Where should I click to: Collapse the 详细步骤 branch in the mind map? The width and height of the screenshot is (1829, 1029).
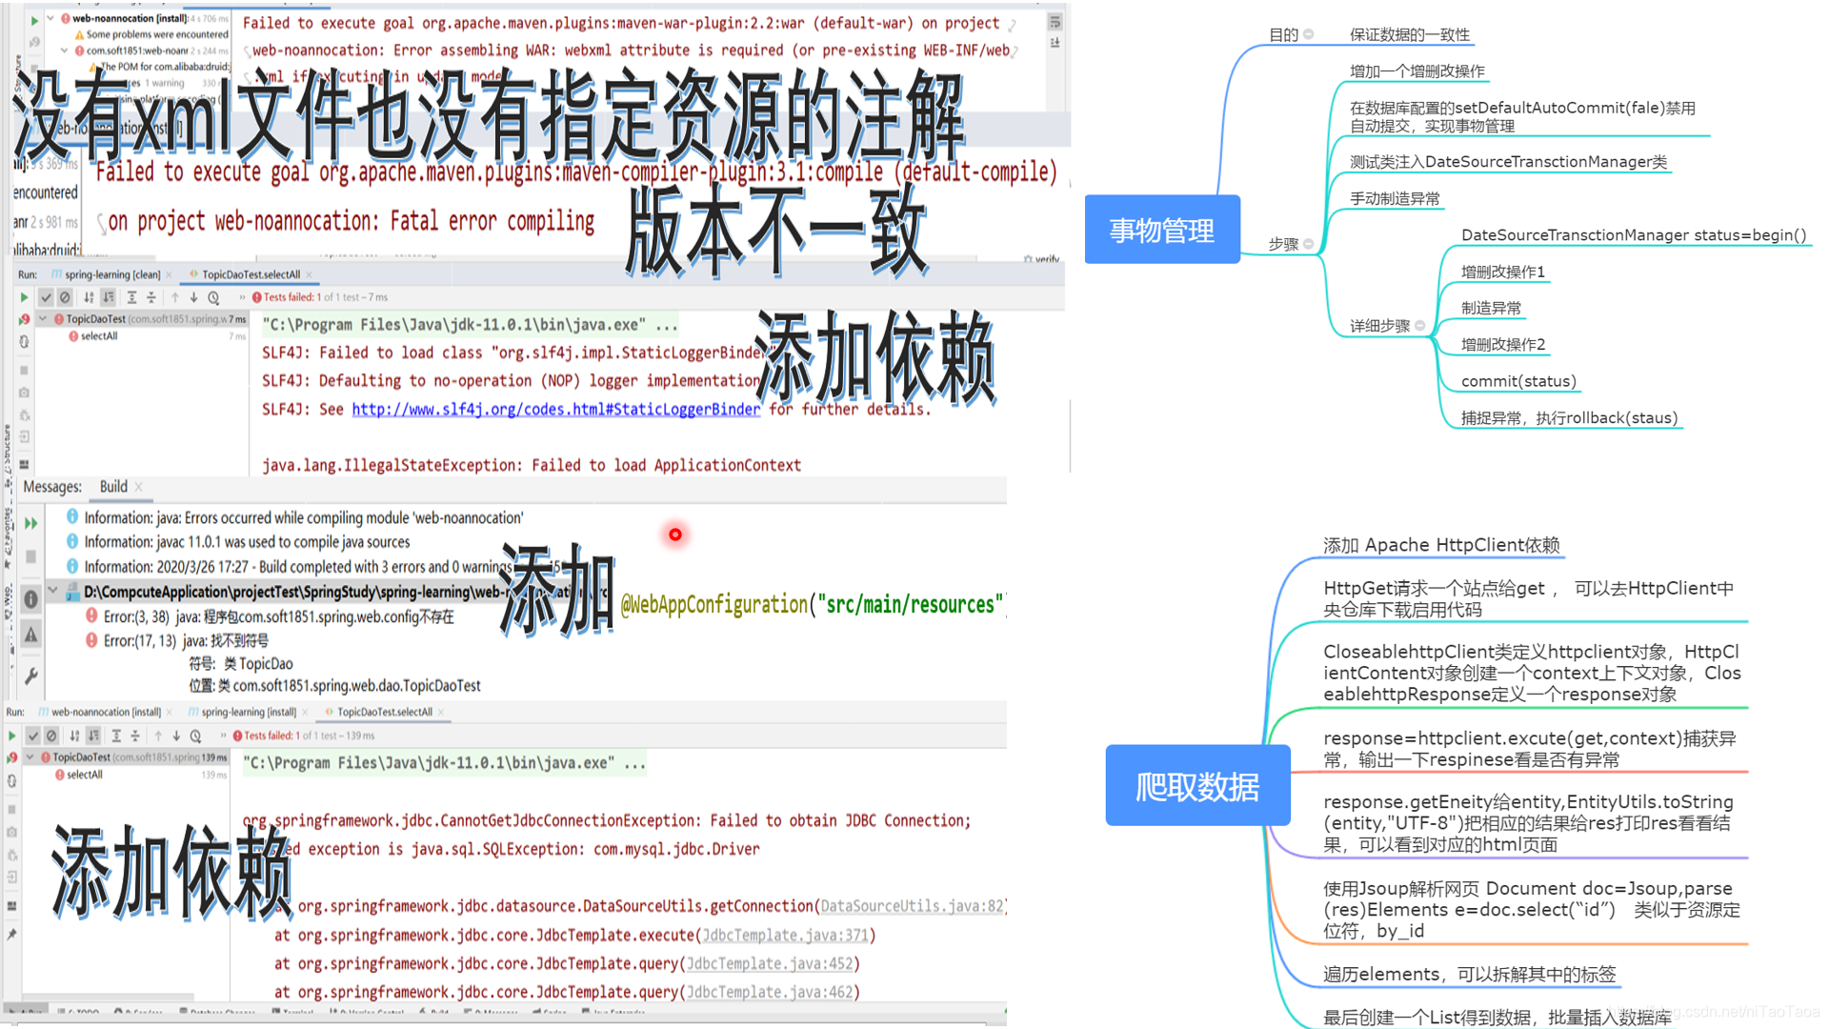tap(1422, 324)
